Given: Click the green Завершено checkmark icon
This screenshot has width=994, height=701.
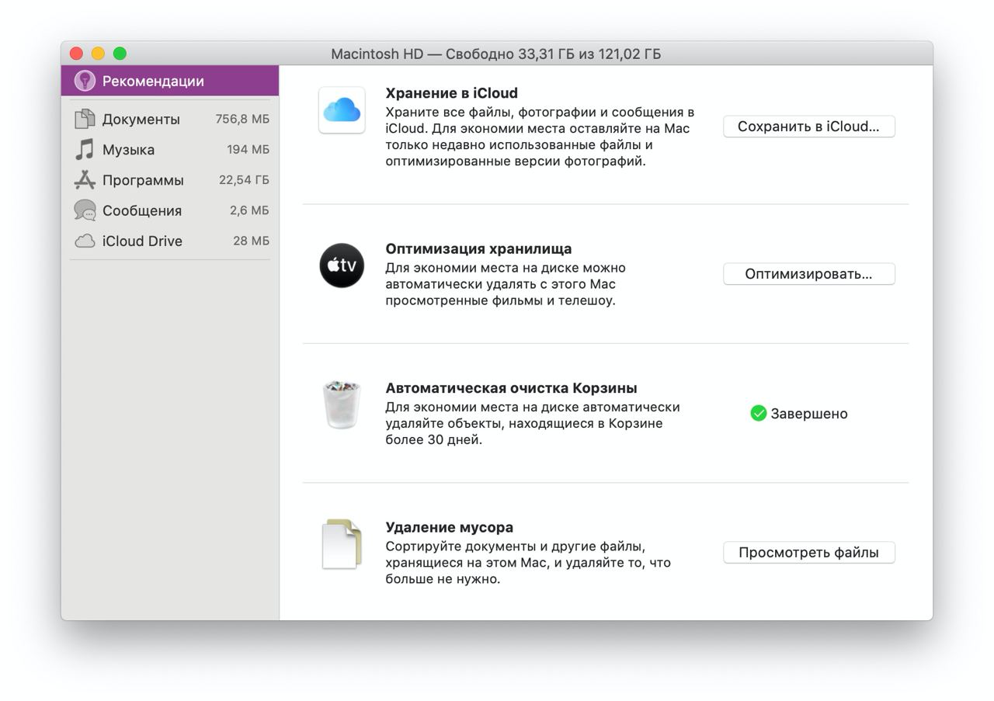Looking at the screenshot, I should (759, 413).
